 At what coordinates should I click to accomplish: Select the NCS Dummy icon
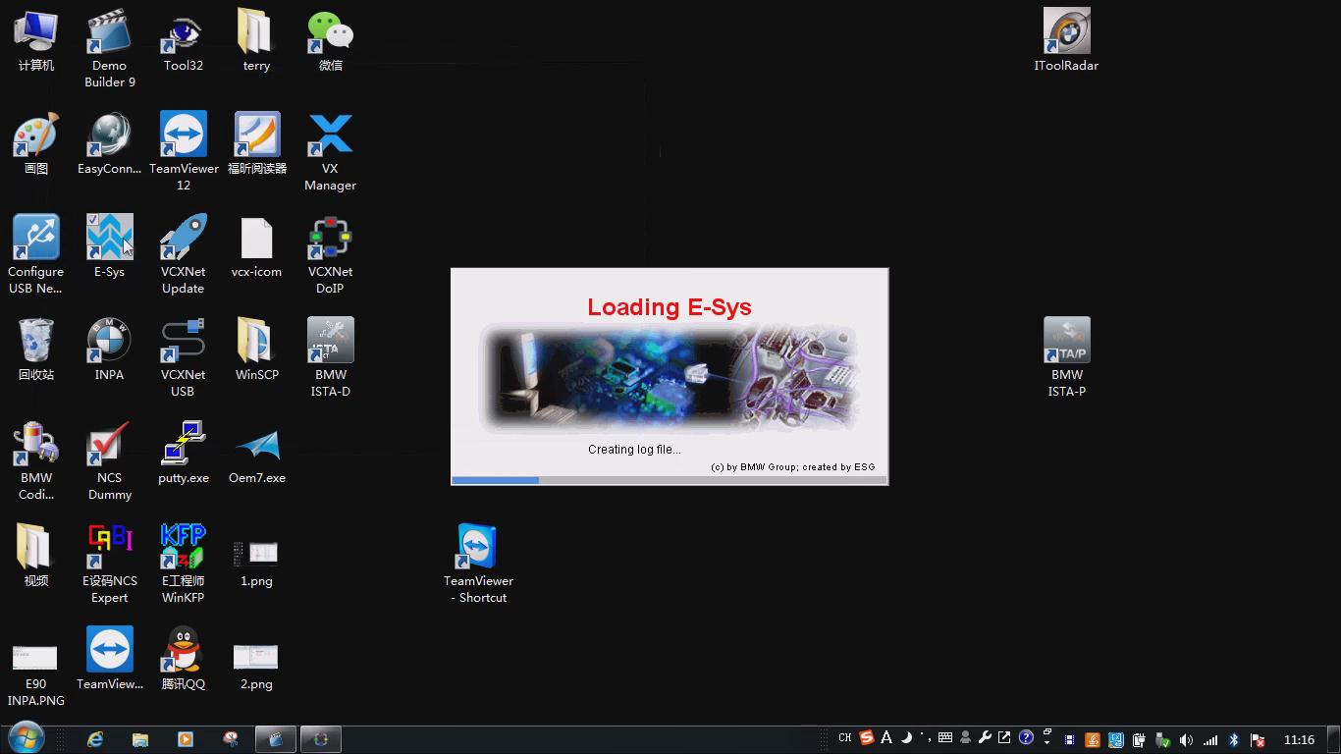click(109, 445)
